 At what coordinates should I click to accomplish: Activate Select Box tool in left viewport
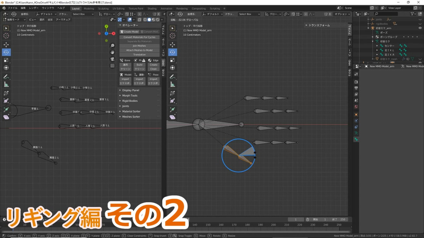click(6, 28)
